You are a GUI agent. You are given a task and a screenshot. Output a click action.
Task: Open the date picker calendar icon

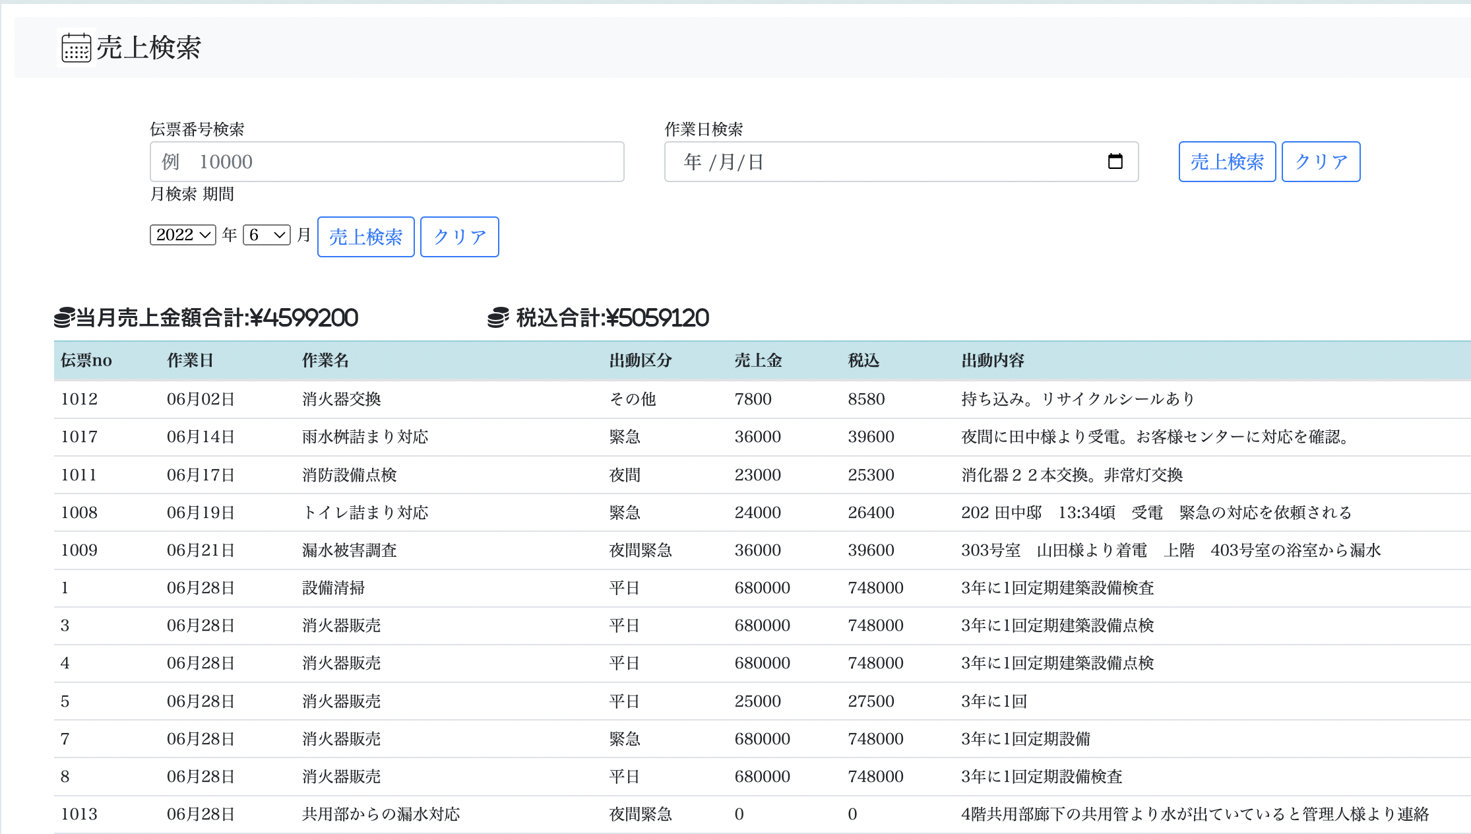tap(1115, 162)
